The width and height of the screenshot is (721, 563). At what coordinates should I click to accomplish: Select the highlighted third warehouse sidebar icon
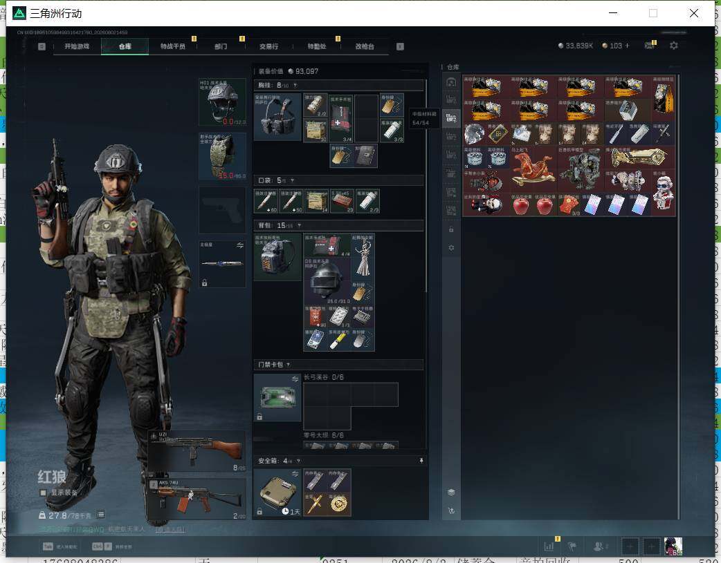point(451,119)
